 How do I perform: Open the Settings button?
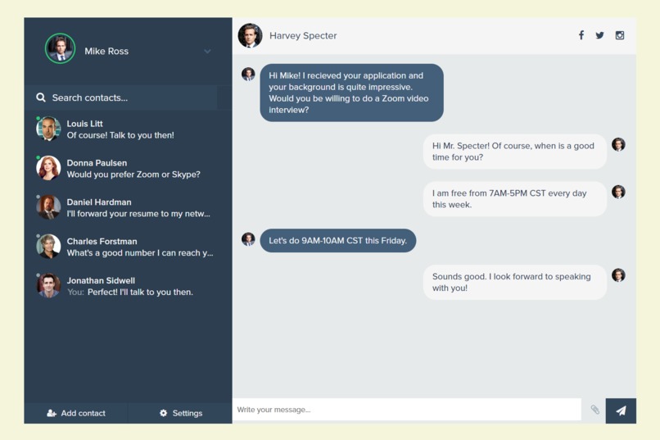pos(181,413)
